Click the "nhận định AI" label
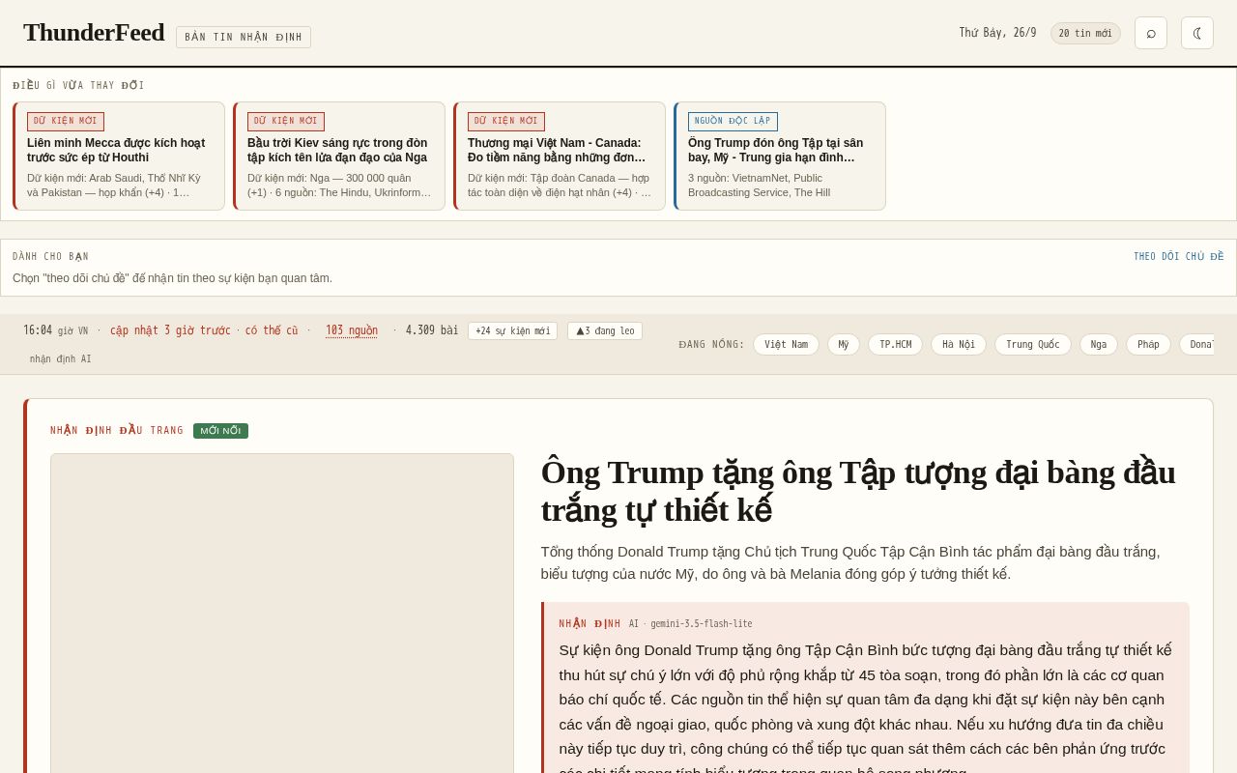The image size is (1237, 773). pyautogui.click(x=61, y=359)
